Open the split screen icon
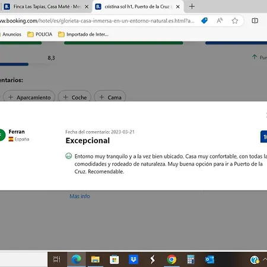The height and width of the screenshot is (267, 267). pyautogui.click(x=255, y=21)
